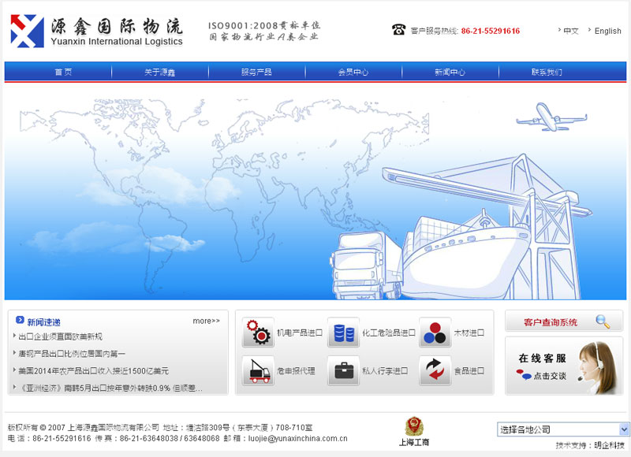This screenshot has height=457, width=631.
Task: Click the telephone icon beside the service hotline
Action: tap(398, 29)
